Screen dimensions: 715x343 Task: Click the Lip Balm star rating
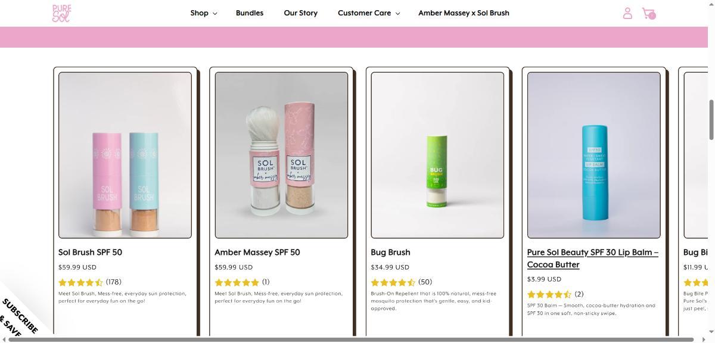coord(549,294)
